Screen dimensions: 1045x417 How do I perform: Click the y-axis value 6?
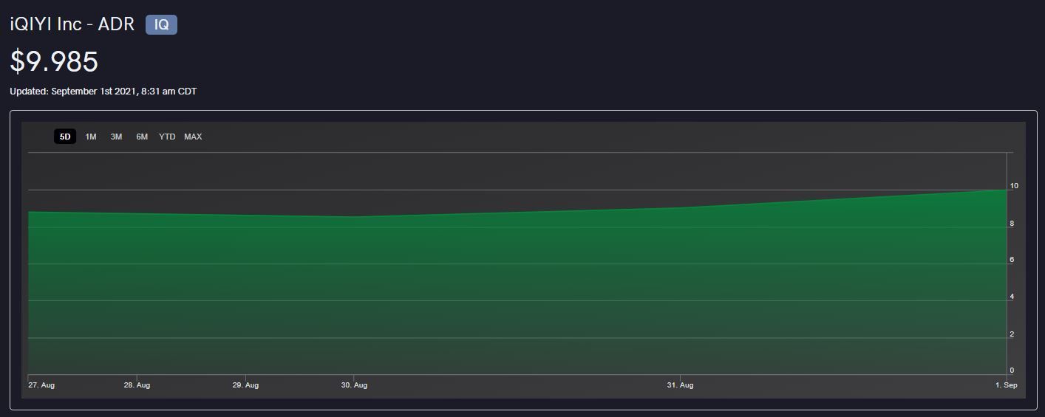click(x=1012, y=260)
